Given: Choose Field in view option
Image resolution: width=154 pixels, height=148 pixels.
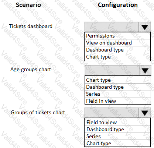Looking at the screenshot, I should point(118,101).
